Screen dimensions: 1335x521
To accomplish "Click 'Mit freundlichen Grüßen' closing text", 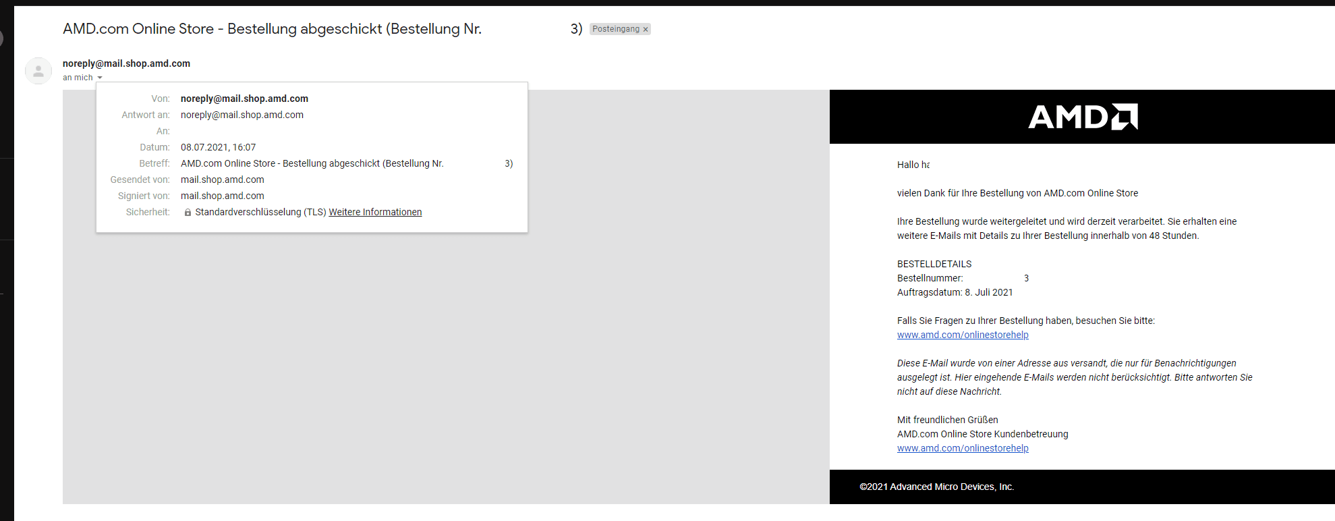I will [x=948, y=420].
